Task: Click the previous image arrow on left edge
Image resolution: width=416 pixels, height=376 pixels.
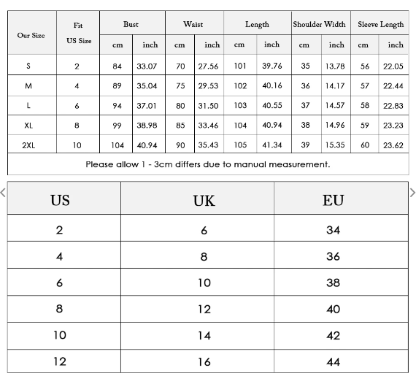Action: pos(3,193)
